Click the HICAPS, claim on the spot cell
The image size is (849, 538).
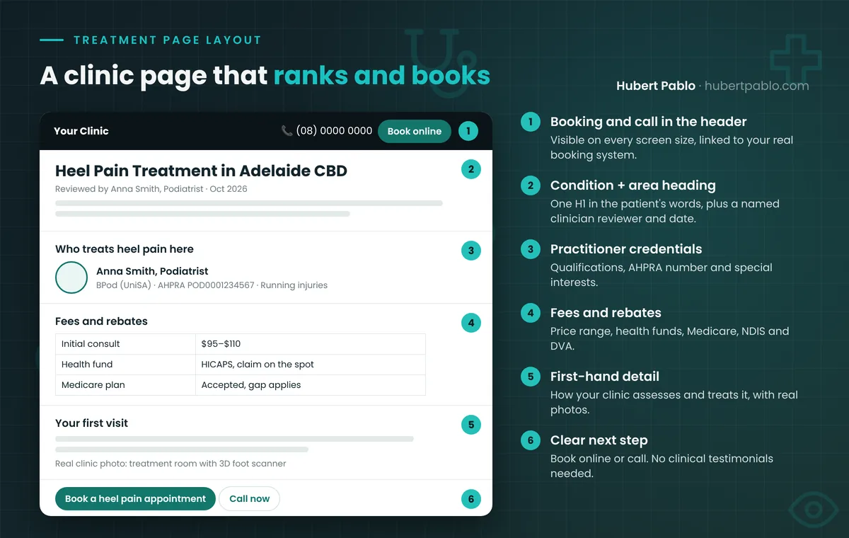click(311, 365)
